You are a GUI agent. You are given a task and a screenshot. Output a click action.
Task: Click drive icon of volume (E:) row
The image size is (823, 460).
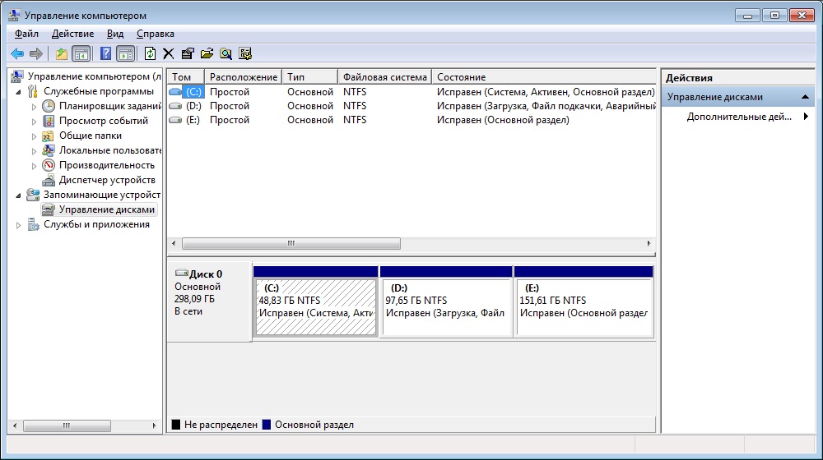[175, 120]
